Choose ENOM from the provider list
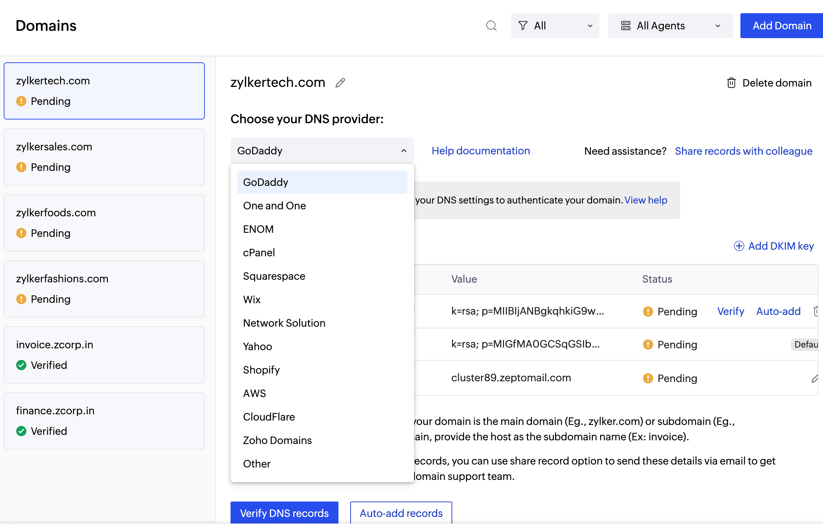 [322, 229]
